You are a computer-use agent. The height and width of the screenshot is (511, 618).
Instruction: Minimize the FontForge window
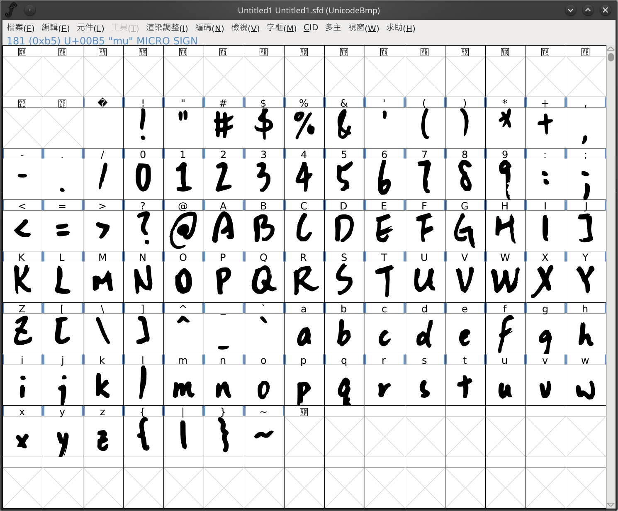571,10
